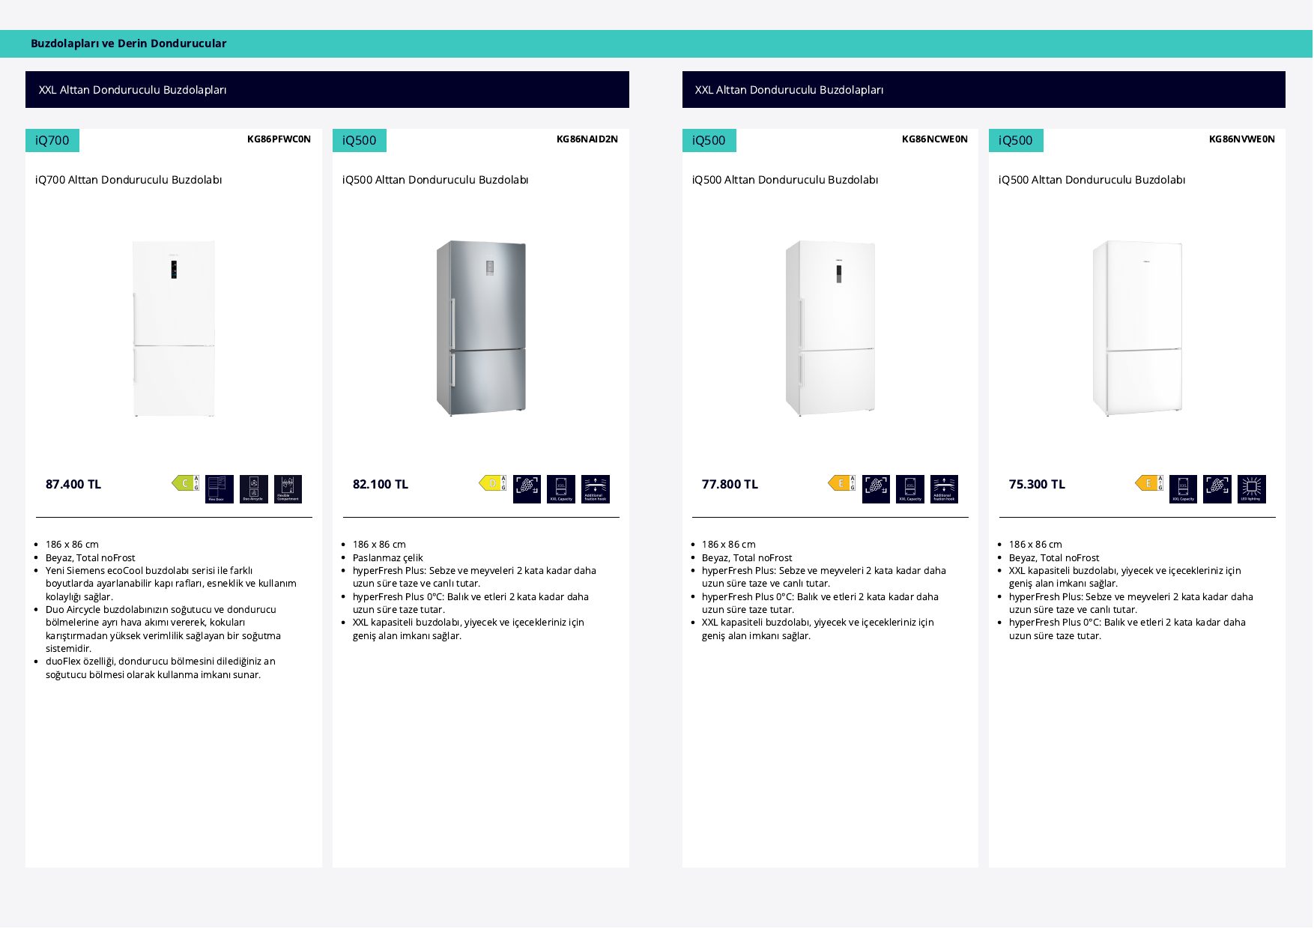
Task: Open the KG86NAID2N stainless steel refrigerator image
Action: coord(481,328)
